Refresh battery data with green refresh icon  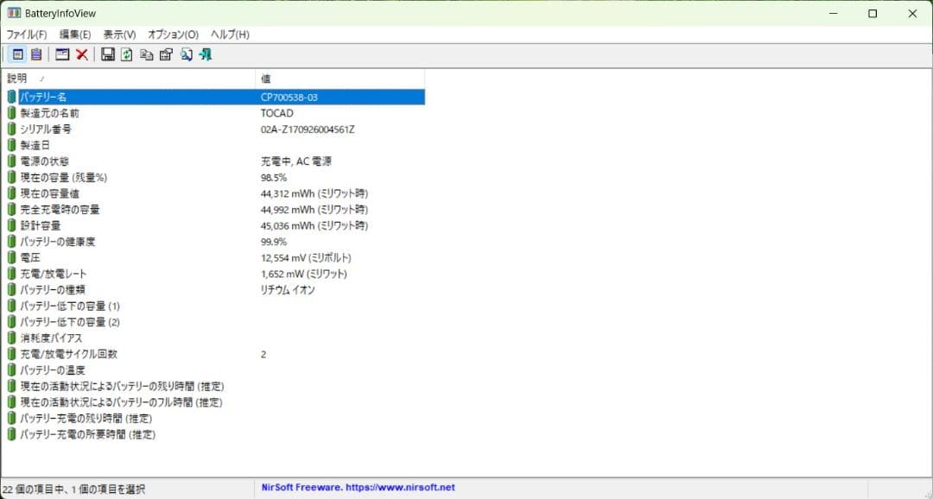[125, 54]
